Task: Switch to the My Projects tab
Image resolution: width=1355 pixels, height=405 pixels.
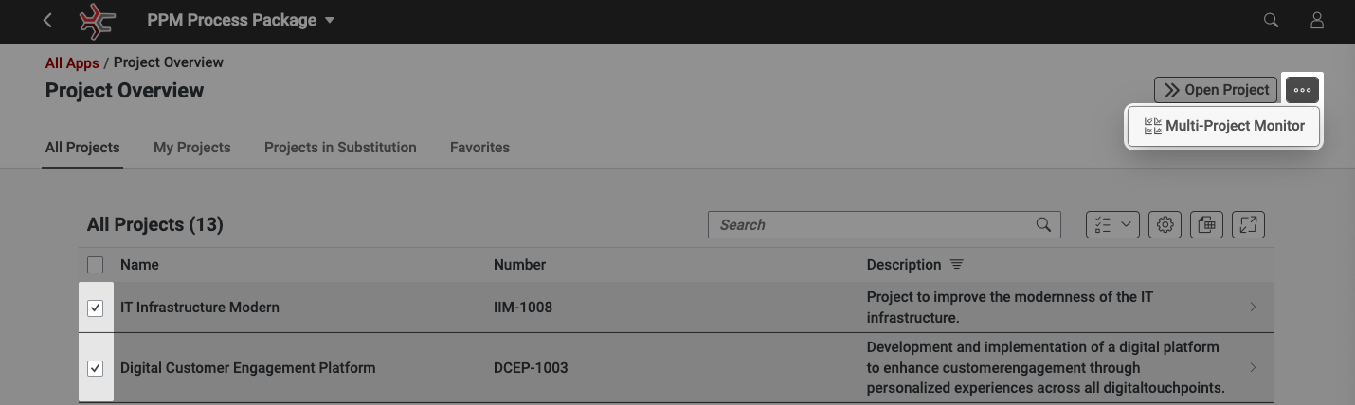Action: [191, 148]
